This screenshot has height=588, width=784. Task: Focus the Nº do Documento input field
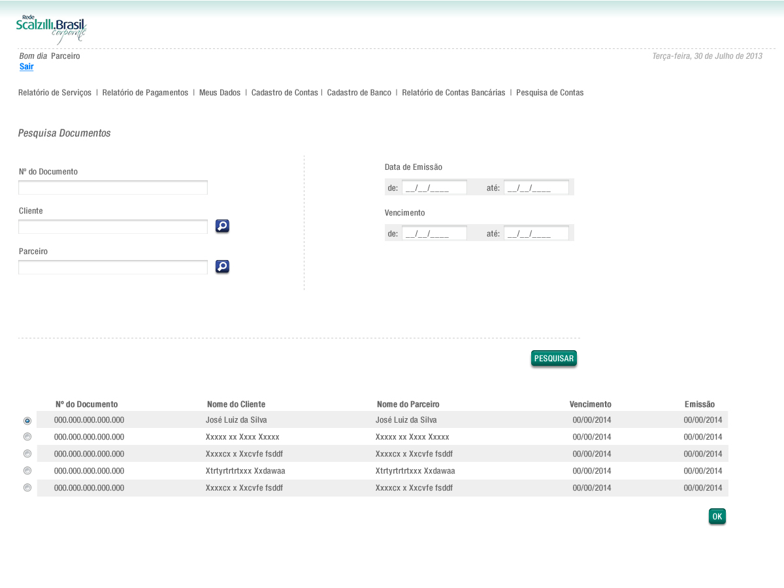click(113, 188)
